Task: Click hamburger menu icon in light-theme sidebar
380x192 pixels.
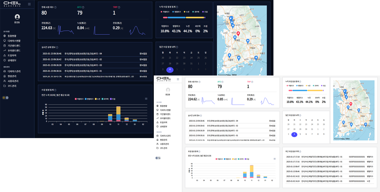Action: (x=178, y=79)
